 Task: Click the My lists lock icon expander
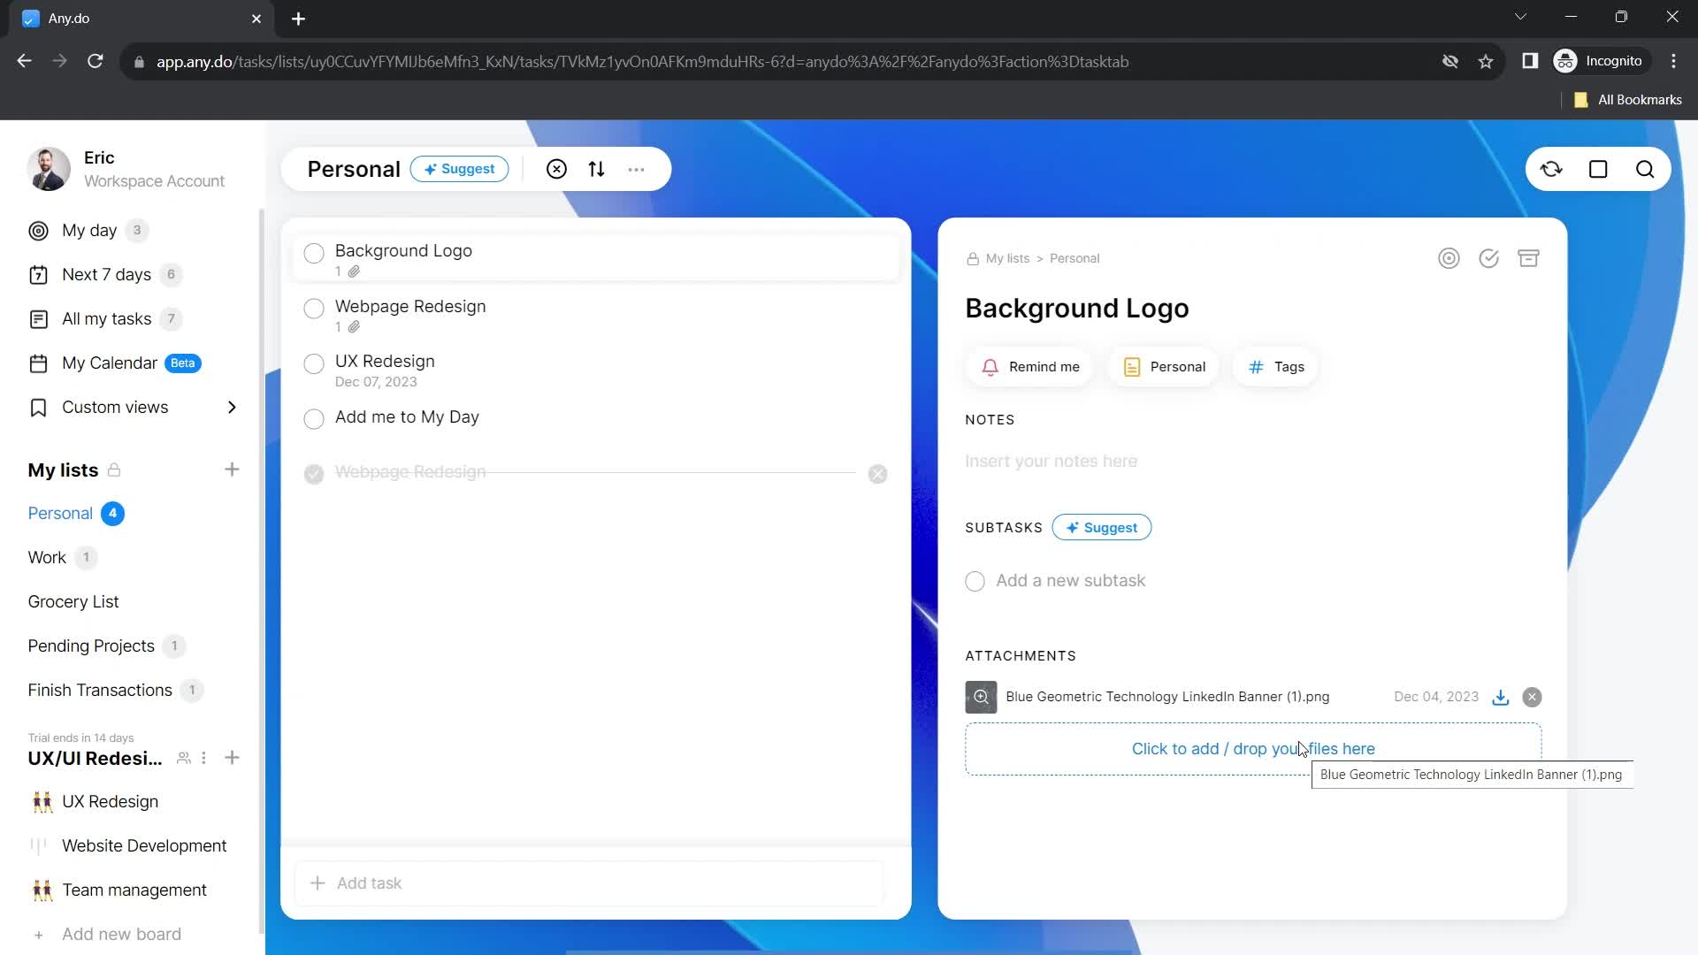(x=116, y=470)
